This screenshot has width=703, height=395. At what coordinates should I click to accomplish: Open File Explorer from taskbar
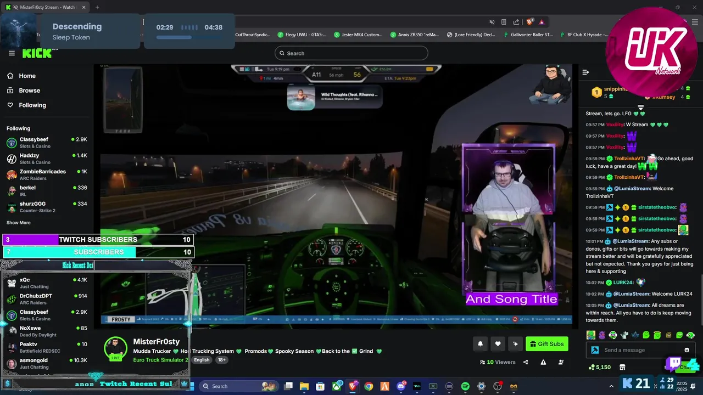[x=304, y=386]
